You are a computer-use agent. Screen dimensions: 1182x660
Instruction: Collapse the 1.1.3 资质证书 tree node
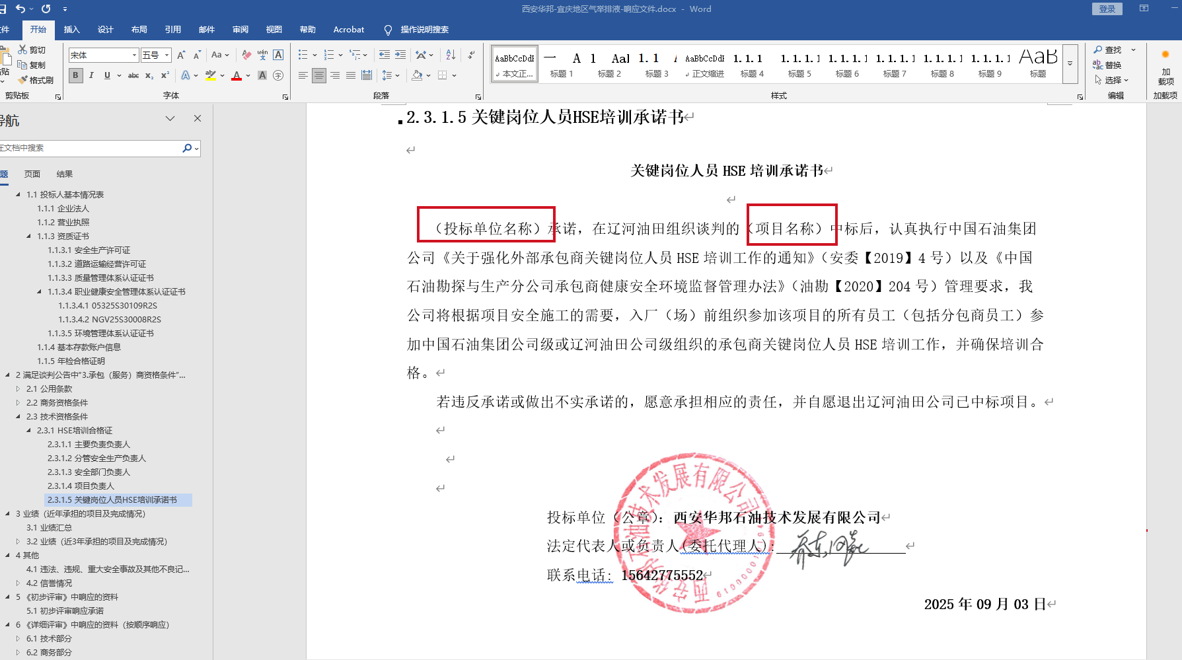pyautogui.click(x=29, y=236)
